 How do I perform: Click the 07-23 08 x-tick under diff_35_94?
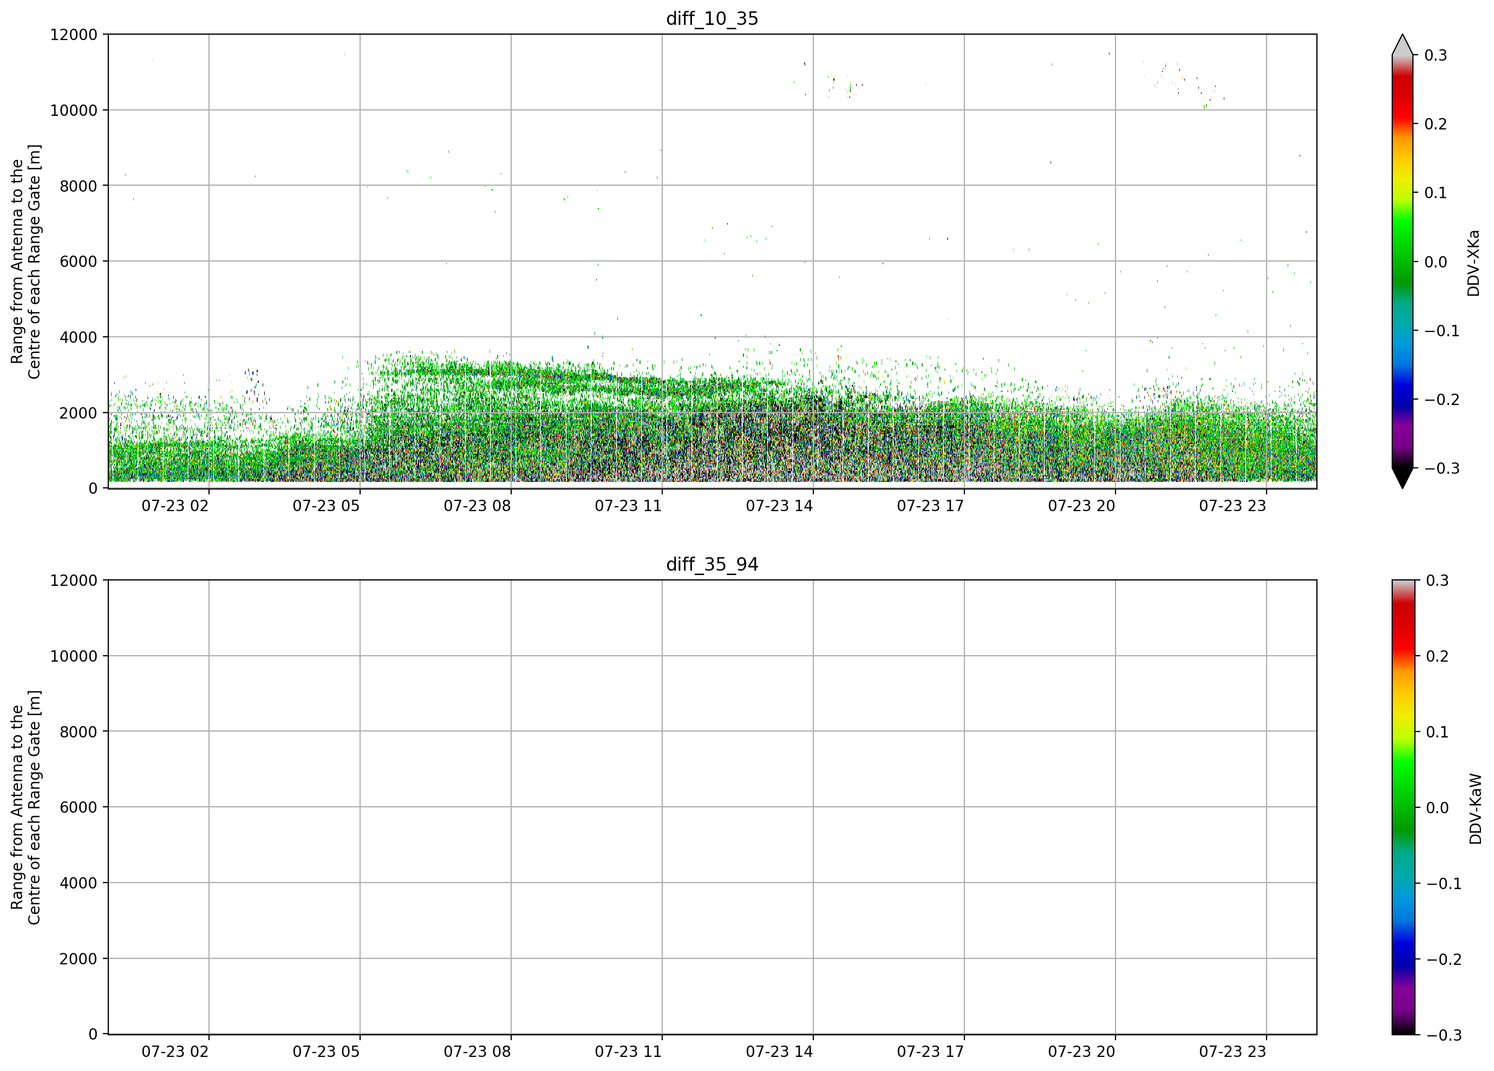point(477,1052)
